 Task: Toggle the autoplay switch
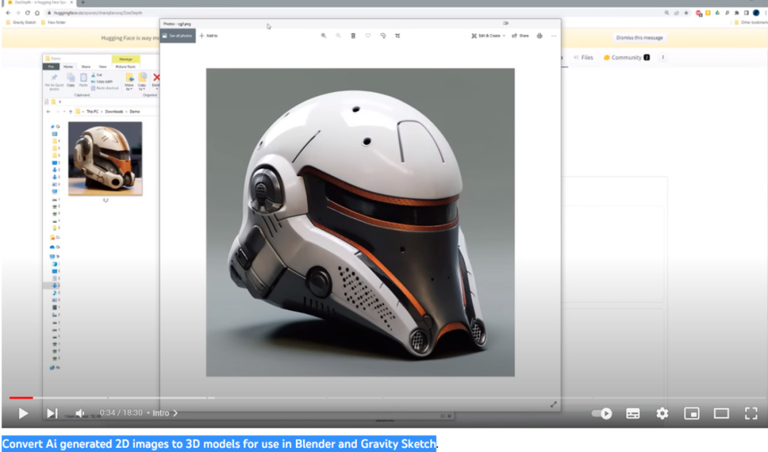[602, 413]
